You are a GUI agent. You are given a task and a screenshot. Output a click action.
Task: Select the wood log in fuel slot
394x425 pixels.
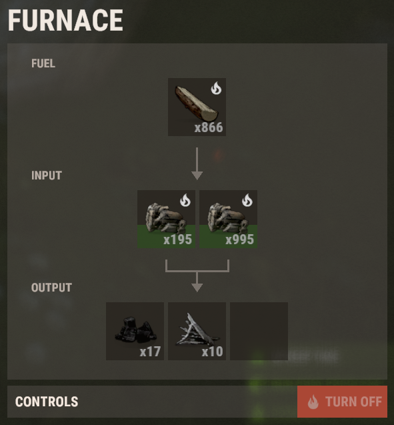(x=197, y=107)
